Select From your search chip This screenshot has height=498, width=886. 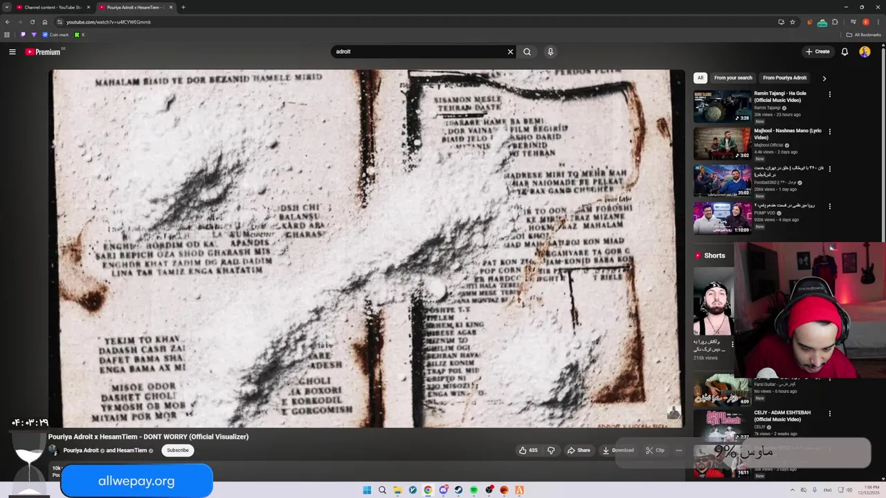coord(733,78)
